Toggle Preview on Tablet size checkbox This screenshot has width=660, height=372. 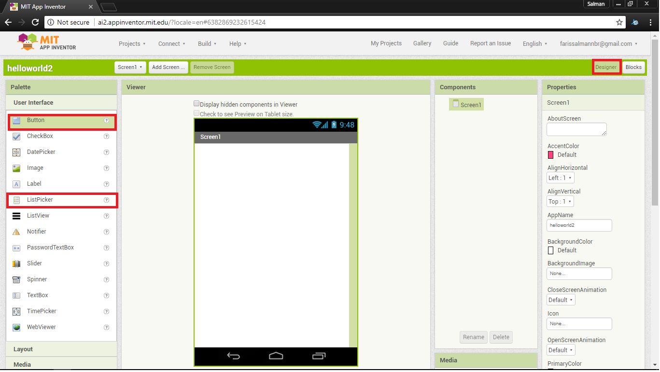click(197, 113)
